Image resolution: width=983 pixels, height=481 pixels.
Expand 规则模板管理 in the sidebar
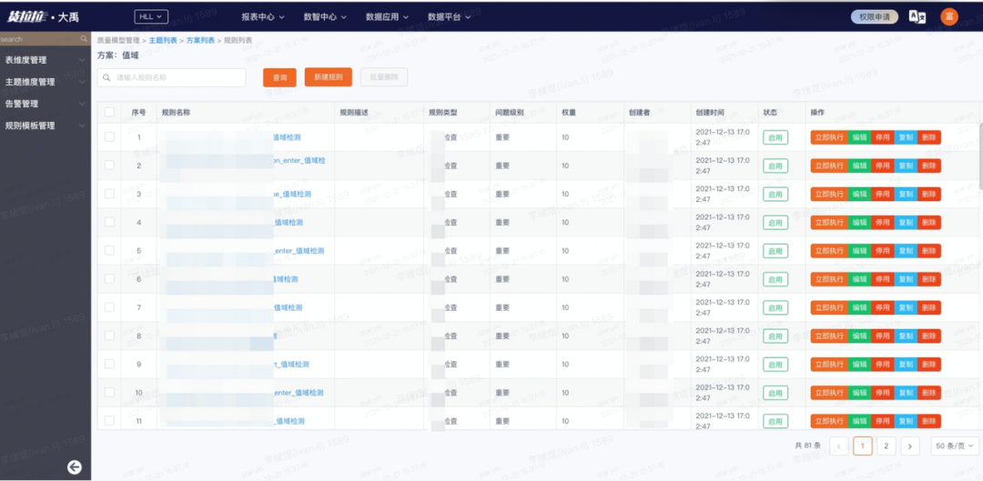46,125
